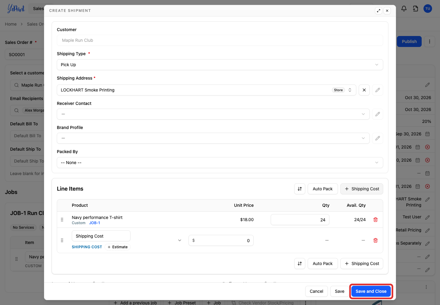Screen dimensions: 440x305
Task: Add a Shipping Cost using the bottom button
Action: click(x=362, y=264)
